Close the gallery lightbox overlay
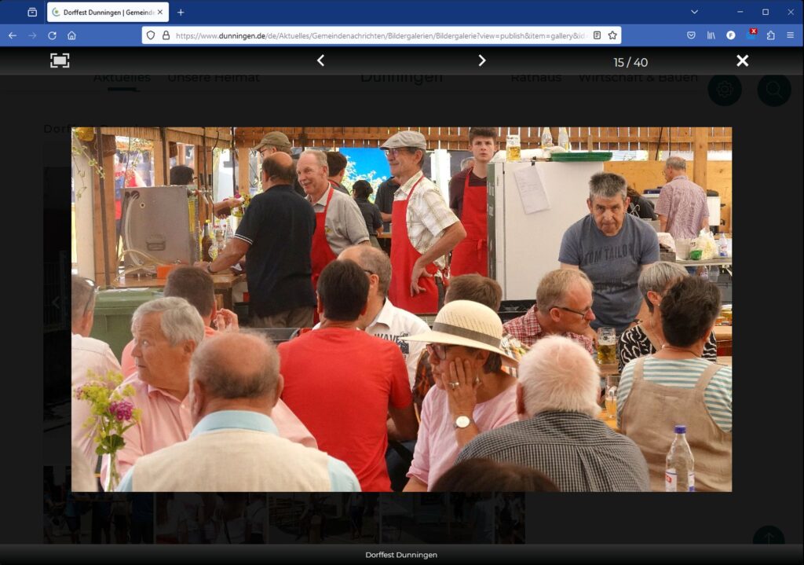This screenshot has height=565, width=804. coord(742,61)
